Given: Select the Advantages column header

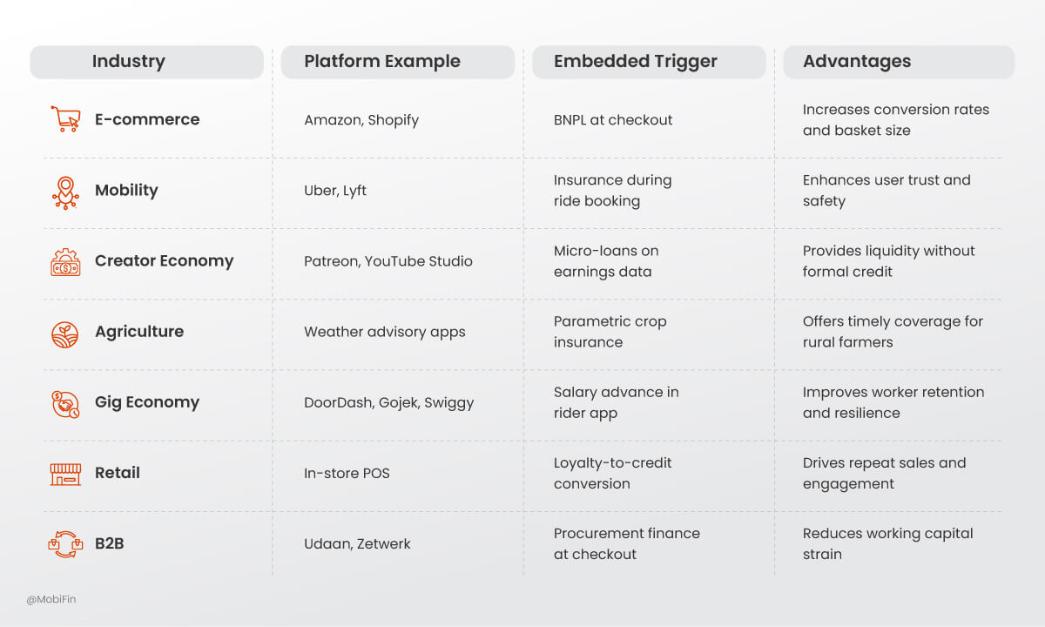Looking at the screenshot, I should 899,62.
